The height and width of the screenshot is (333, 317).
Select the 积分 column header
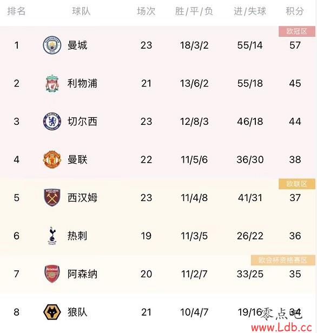(x=295, y=11)
